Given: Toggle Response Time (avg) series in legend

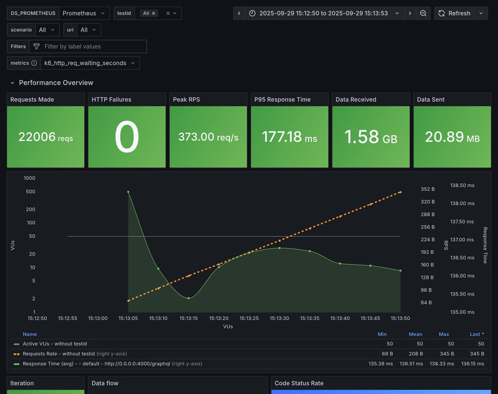Looking at the screenshot, I should (97, 364).
